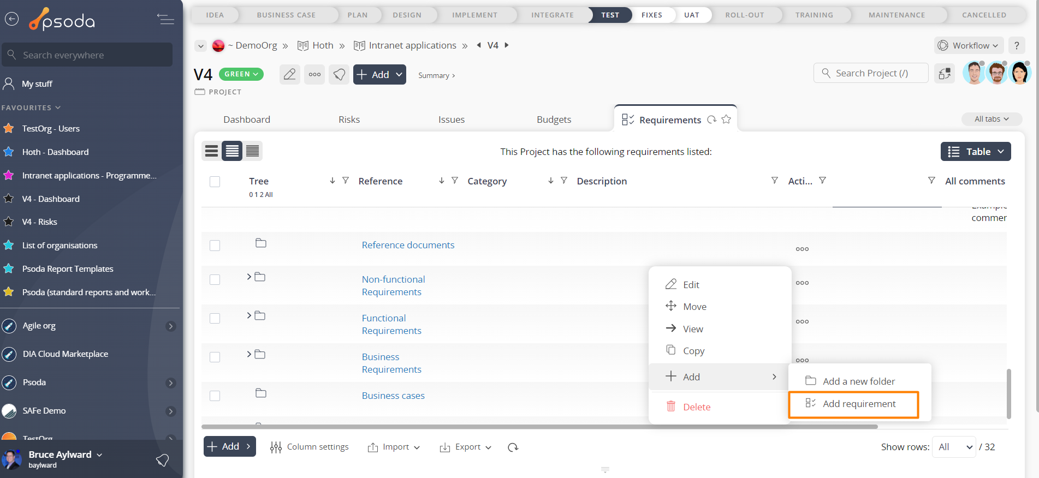Open the Export dropdown
Viewport: 1039px width, 478px height.
[466, 447]
